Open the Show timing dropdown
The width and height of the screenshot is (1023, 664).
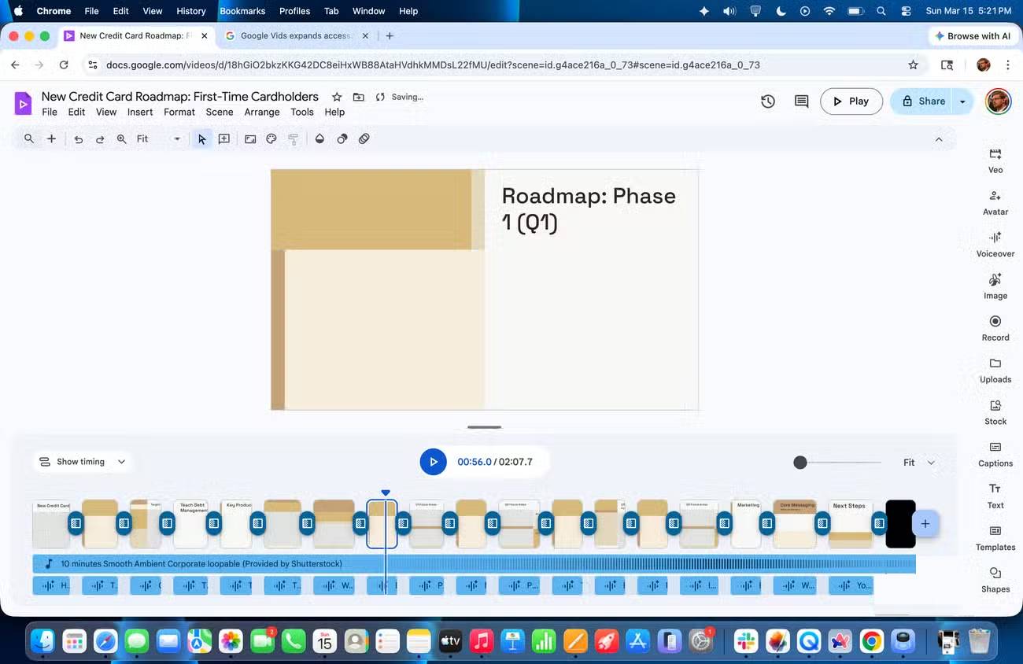coord(82,462)
